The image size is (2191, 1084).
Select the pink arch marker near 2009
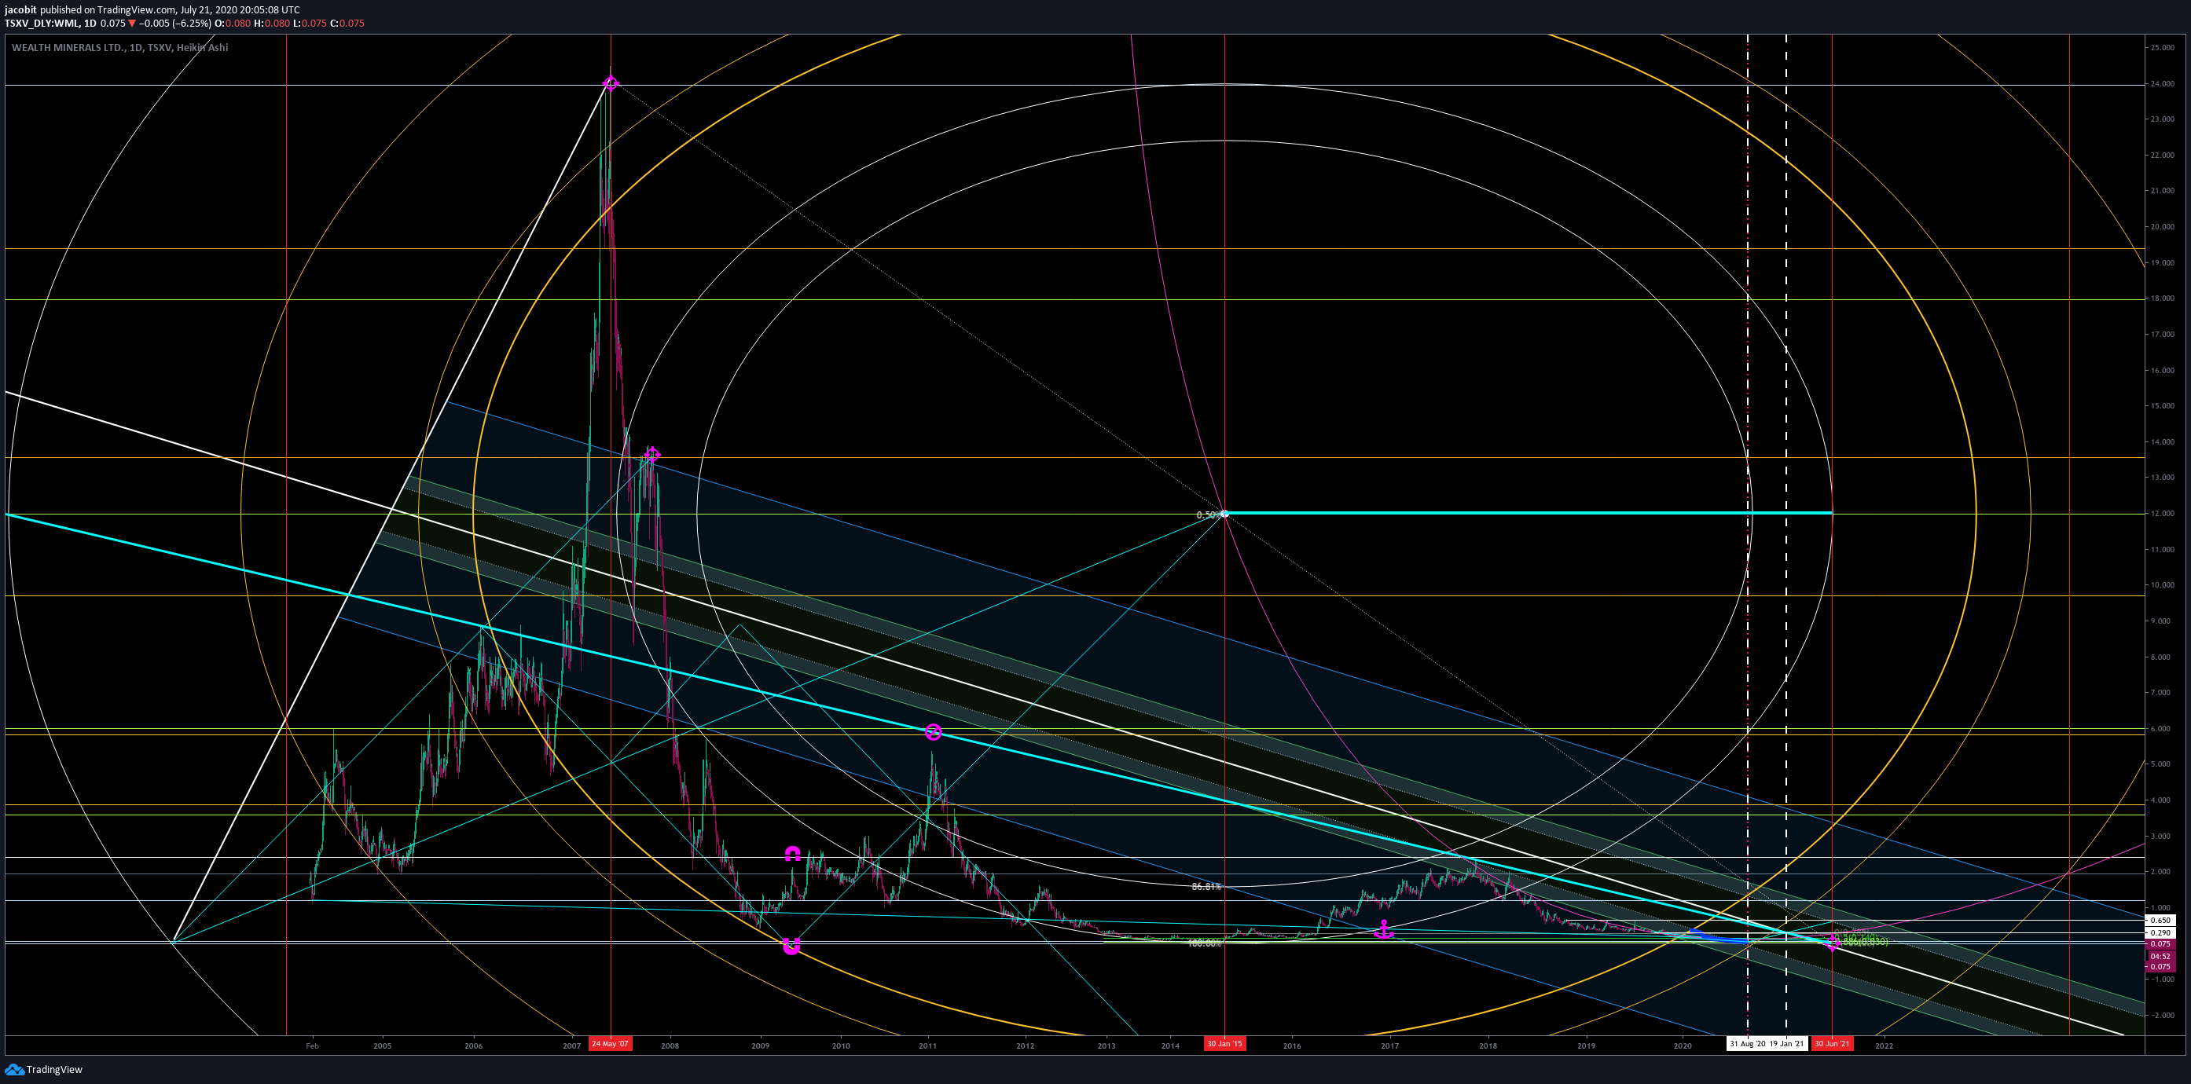point(792,854)
